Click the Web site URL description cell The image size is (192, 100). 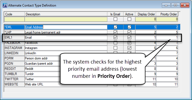click(x=42, y=84)
